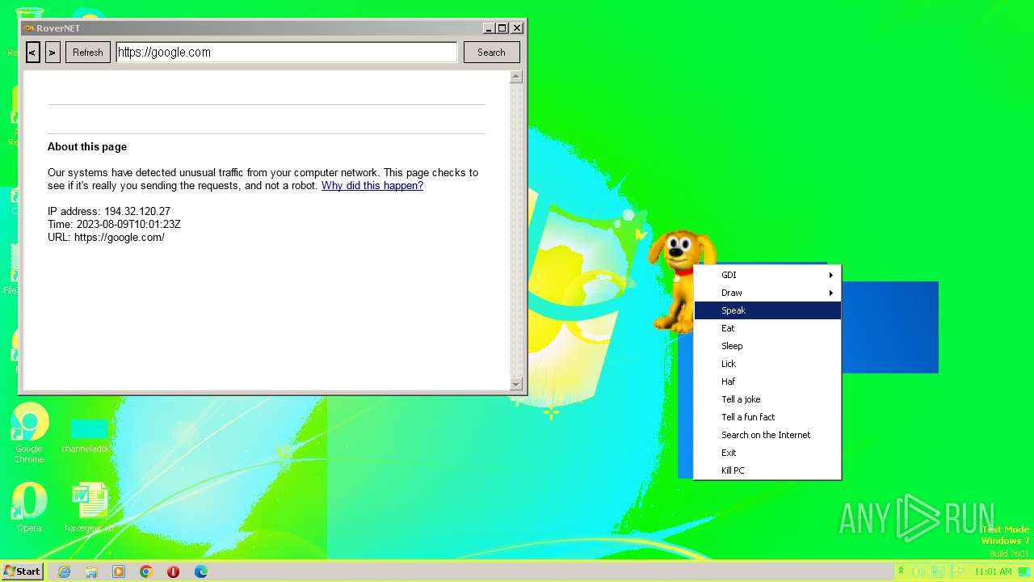Launch Internet Explorer from the taskbar
The width and height of the screenshot is (1034, 582).
pos(64,571)
